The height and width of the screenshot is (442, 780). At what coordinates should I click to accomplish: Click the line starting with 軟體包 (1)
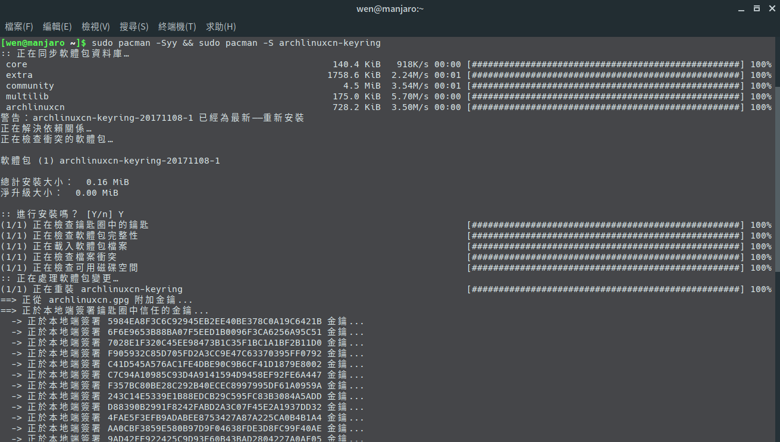111,161
